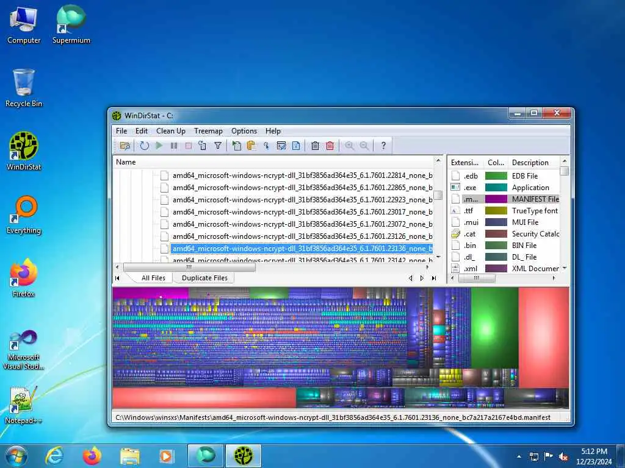Image resolution: width=625 pixels, height=468 pixels.
Task: Click the Zoom In magnifier icon
Action: 350,146
